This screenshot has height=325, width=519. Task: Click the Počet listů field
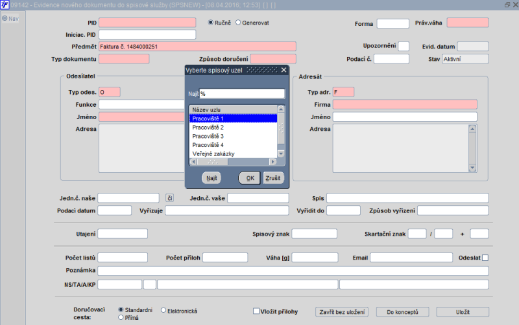[123, 257]
